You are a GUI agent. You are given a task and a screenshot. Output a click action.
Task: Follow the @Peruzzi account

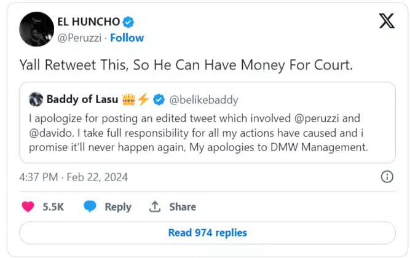(x=127, y=37)
